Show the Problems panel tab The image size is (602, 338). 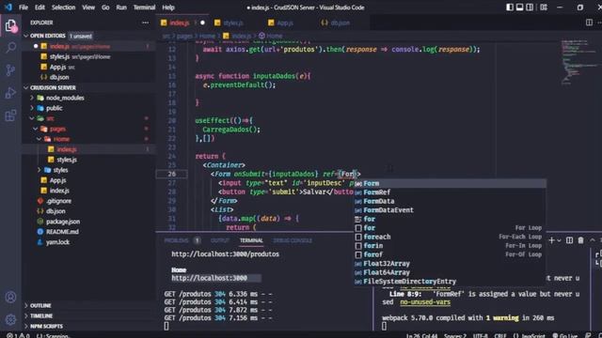tap(176, 240)
